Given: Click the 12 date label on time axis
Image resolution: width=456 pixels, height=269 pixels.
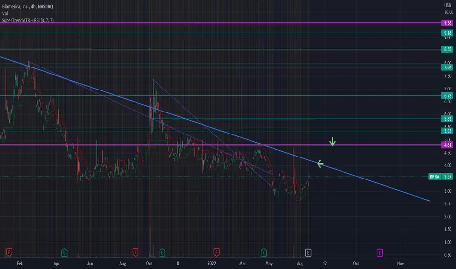Looking at the screenshot, I should point(325,264).
